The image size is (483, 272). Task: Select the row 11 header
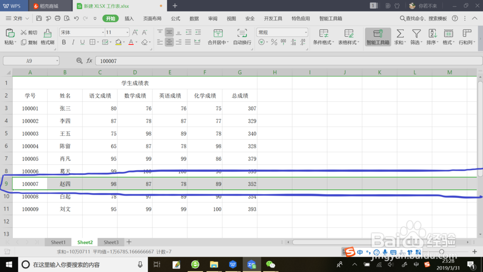point(6,209)
